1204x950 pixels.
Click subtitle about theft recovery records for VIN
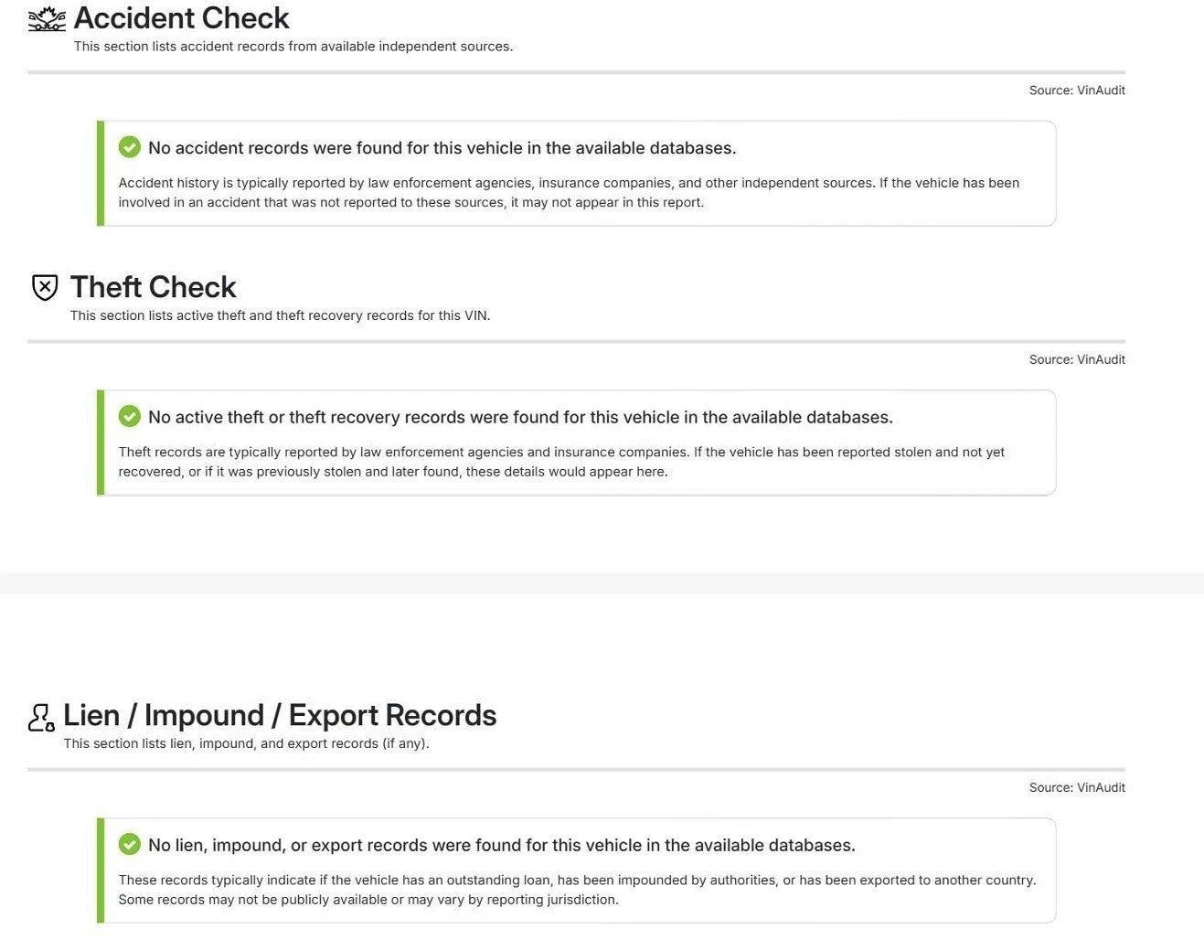(281, 315)
